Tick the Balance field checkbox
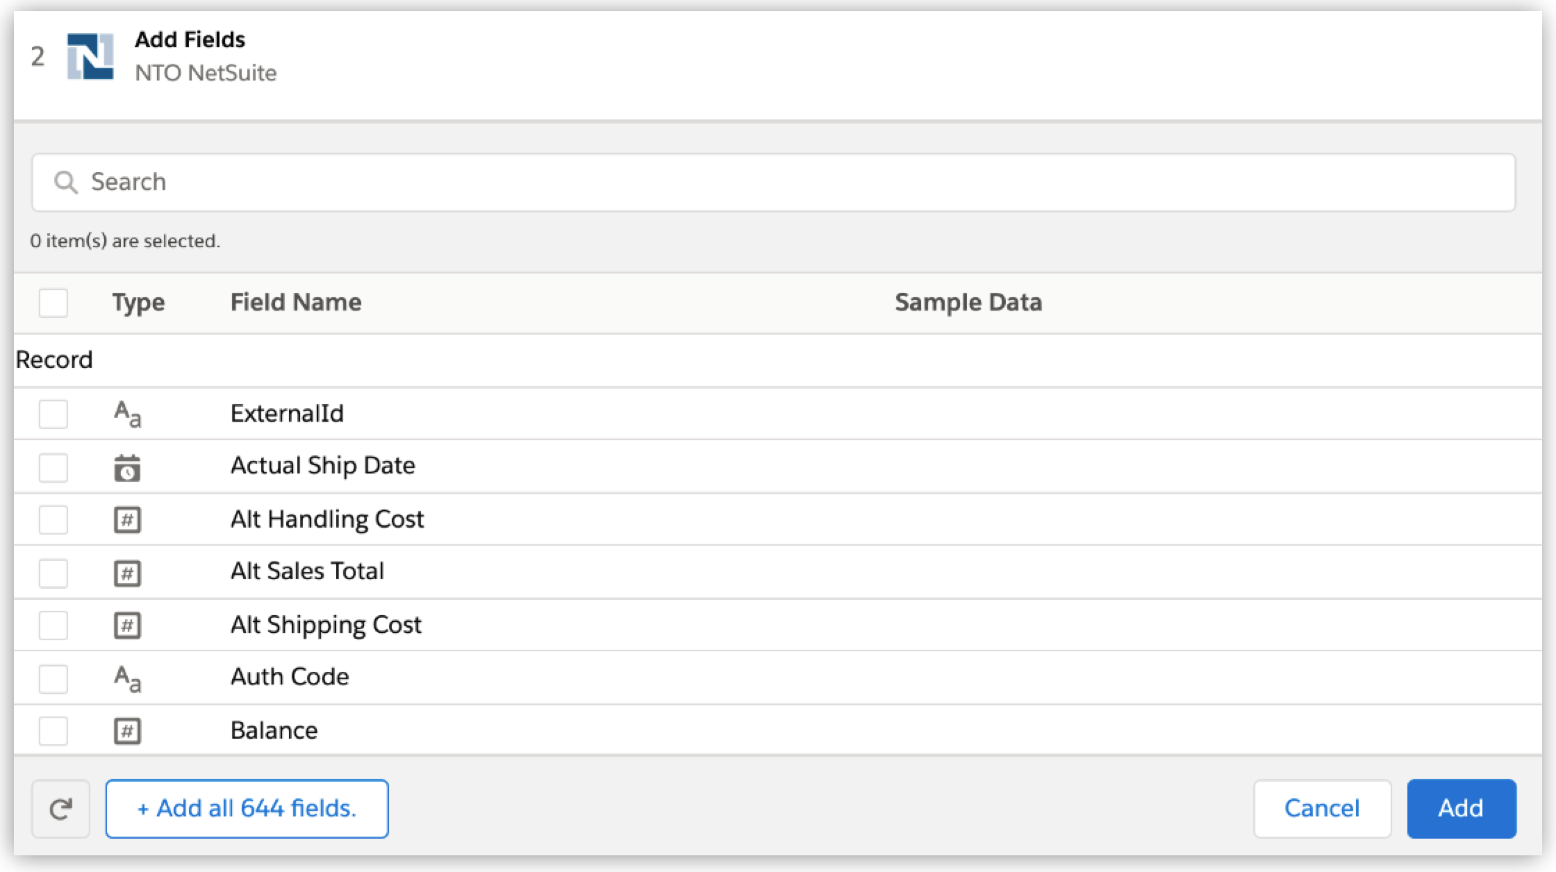 pos(53,731)
